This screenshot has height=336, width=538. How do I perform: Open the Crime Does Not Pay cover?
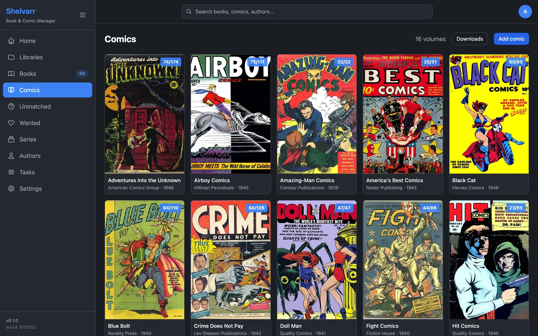click(x=231, y=260)
